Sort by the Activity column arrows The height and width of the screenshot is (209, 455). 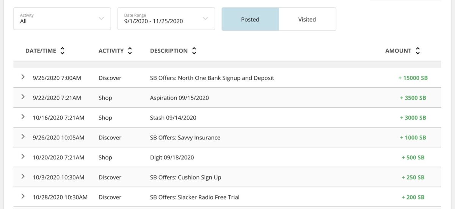click(130, 51)
